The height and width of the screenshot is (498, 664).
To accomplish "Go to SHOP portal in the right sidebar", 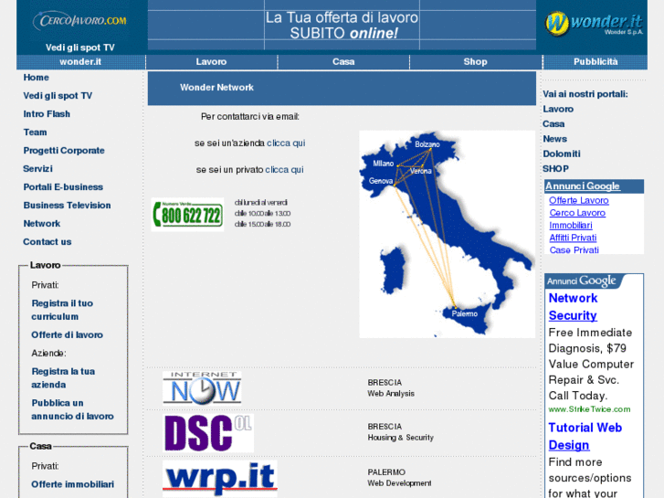I will (x=555, y=169).
